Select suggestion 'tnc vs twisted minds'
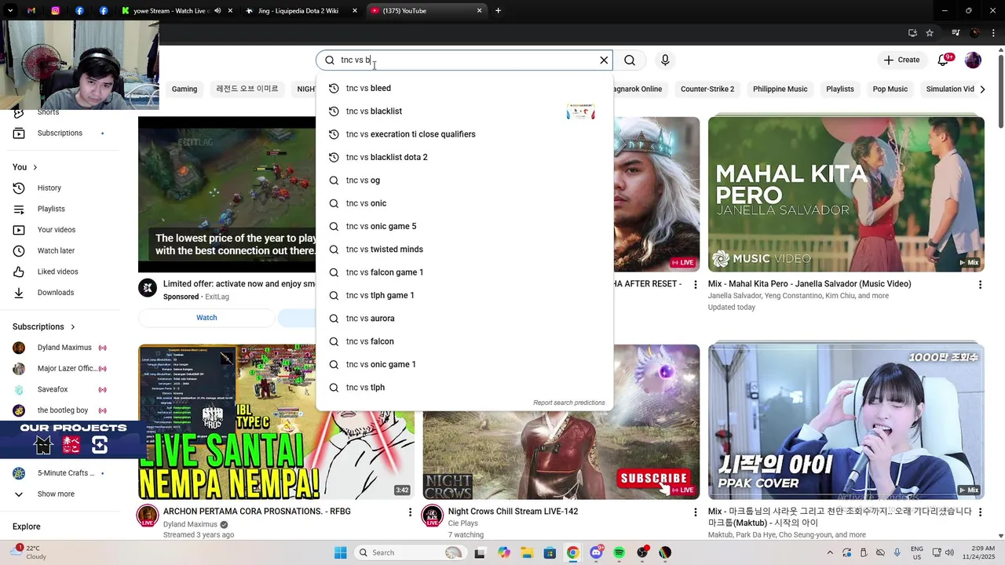Image resolution: width=1005 pixels, height=565 pixels. pyautogui.click(x=464, y=250)
